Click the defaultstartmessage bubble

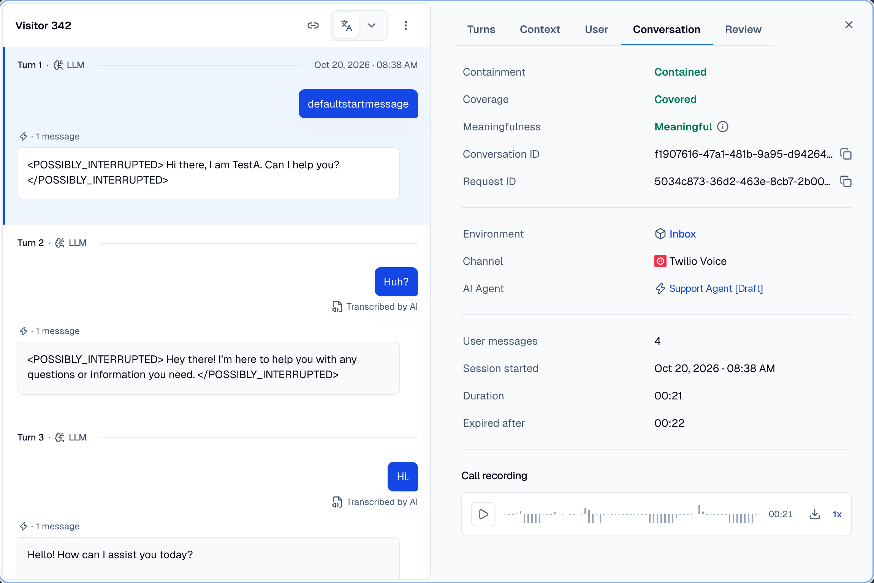coord(358,104)
